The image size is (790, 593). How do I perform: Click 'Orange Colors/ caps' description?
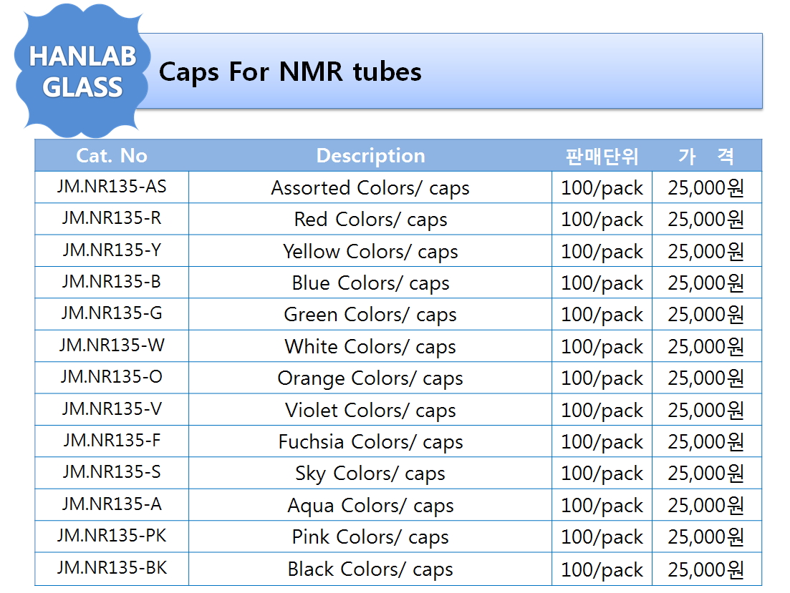tap(370, 378)
